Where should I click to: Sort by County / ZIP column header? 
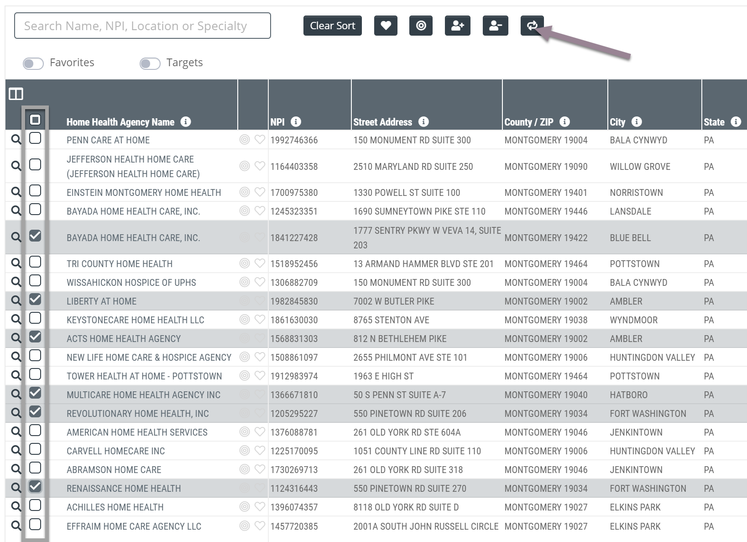529,122
